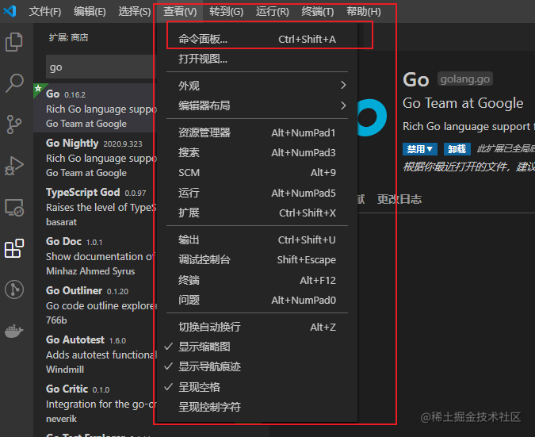Viewport: 535px width, 437px height.
Task: Open Run and Debug icon
Action: pos(14,166)
